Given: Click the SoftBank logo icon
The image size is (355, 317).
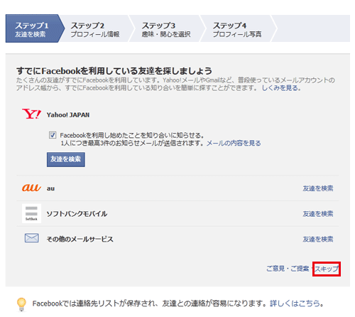Looking at the screenshot, I should [31, 213].
